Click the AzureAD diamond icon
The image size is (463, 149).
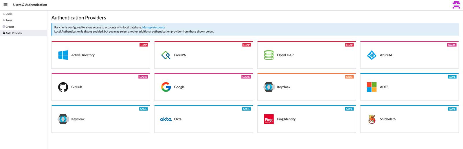tap(372, 55)
